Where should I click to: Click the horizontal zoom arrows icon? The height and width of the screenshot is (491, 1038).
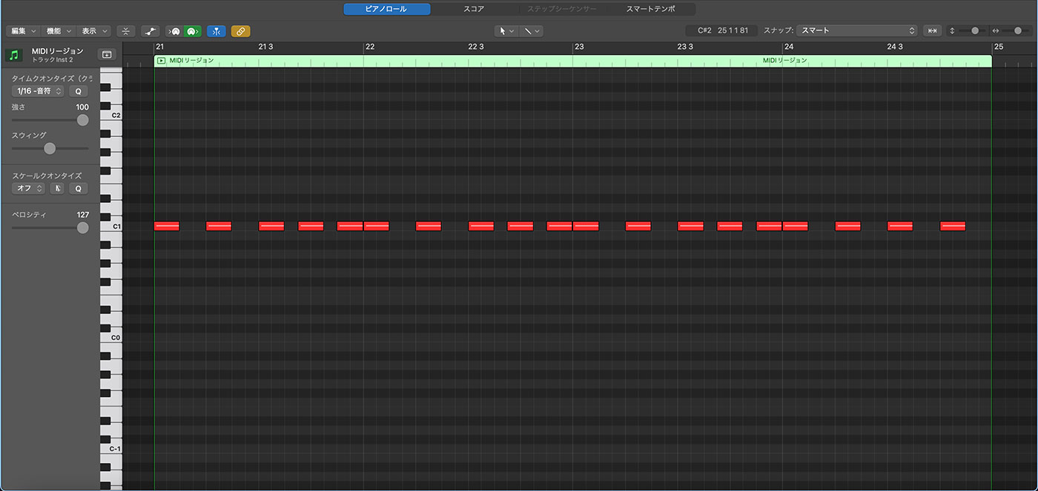[x=996, y=30]
